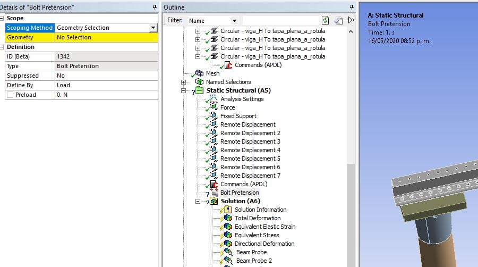Collapse the fourth Circular viga_H joint node
The image size is (478, 267).
coord(198,56)
